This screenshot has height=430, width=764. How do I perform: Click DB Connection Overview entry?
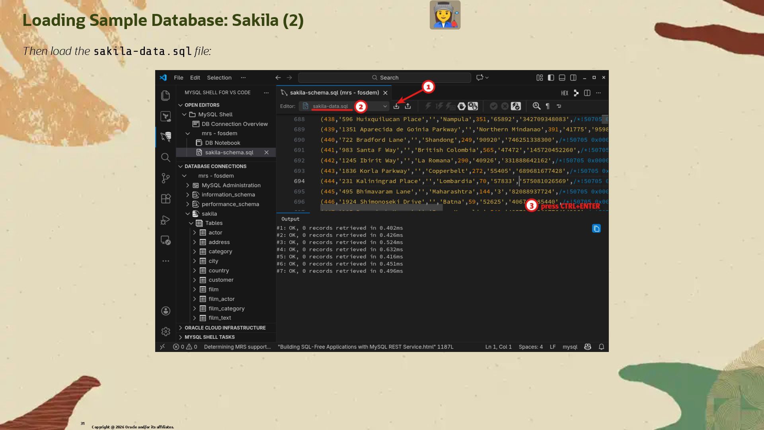(234, 124)
